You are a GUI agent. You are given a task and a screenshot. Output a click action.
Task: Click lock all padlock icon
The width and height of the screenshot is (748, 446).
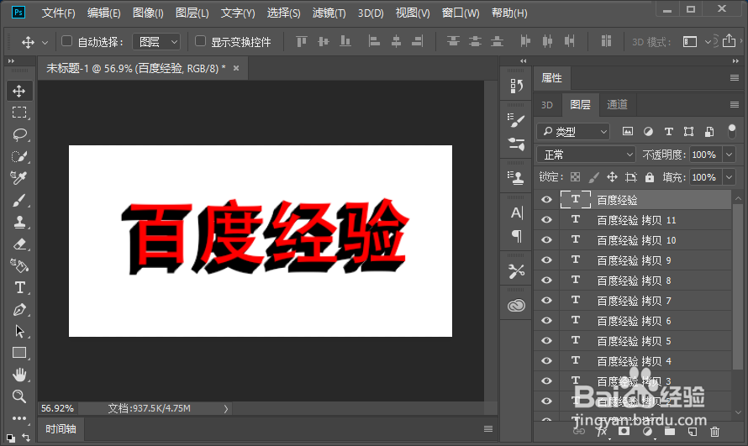click(650, 177)
